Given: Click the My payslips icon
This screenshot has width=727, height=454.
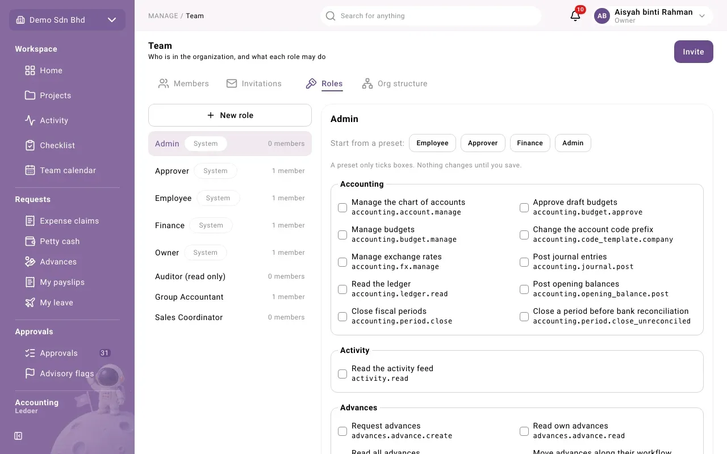Looking at the screenshot, I should pyautogui.click(x=30, y=282).
